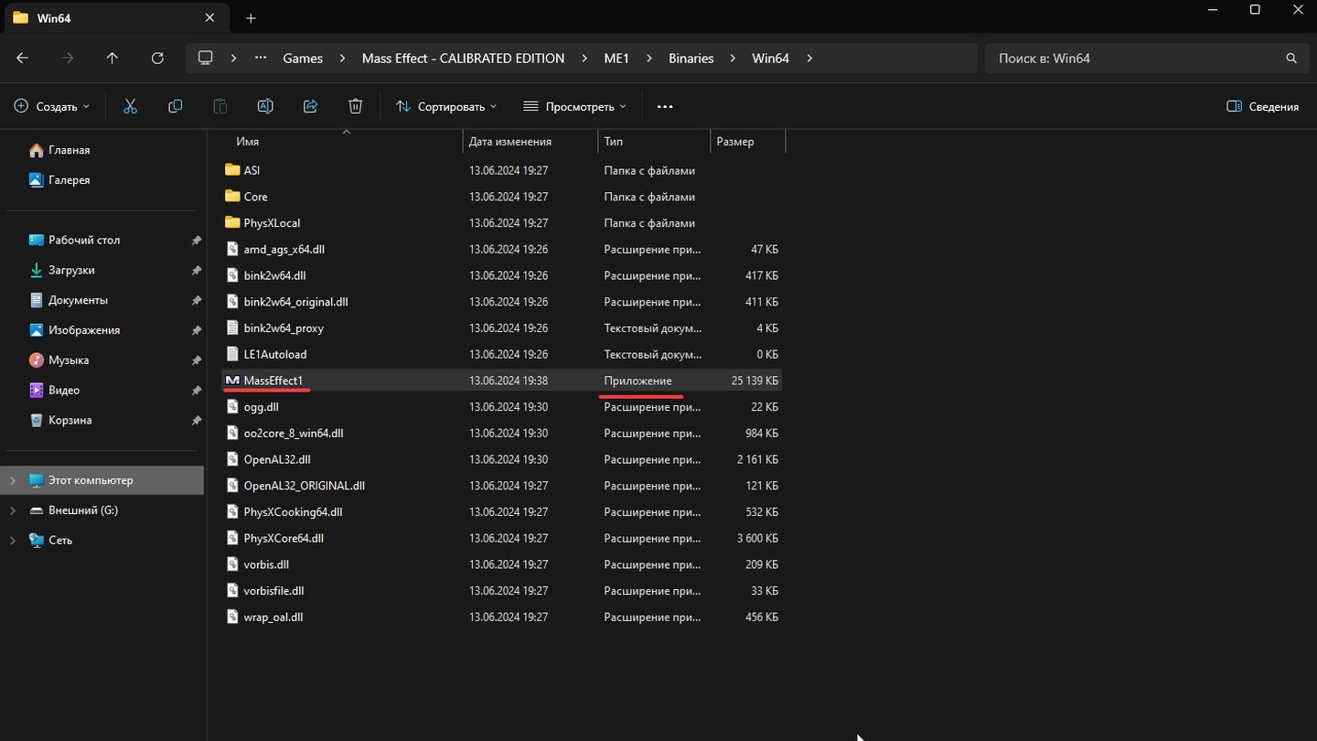The height and width of the screenshot is (741, 1317).
Task: Click the computer icon in address bar
Action: [x=206, y=58]
